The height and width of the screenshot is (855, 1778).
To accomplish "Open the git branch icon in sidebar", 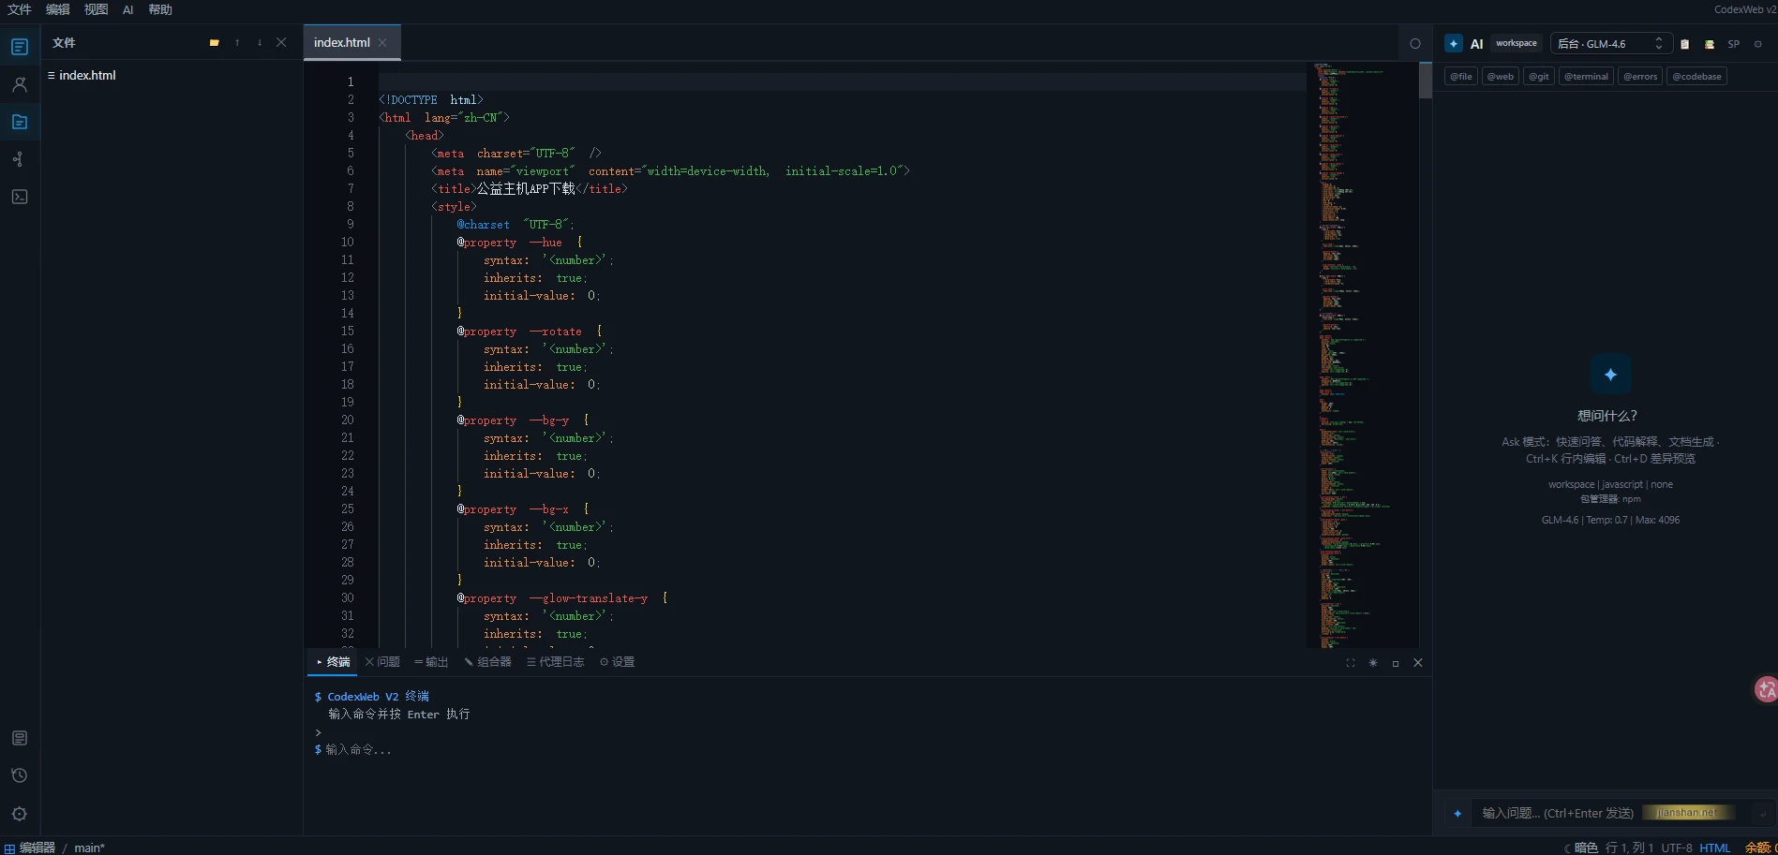I will point(20,159).
